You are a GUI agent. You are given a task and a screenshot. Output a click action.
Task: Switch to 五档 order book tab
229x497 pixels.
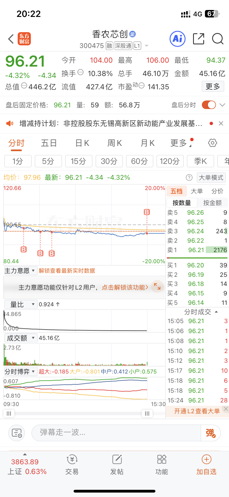(x=176, y=191)
